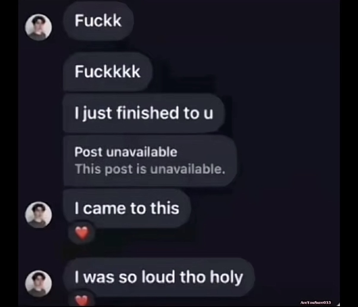Tap the avatar next to "I came to this"
The width and height of the screenshot is (358, 307).
[x=39, y=215]
